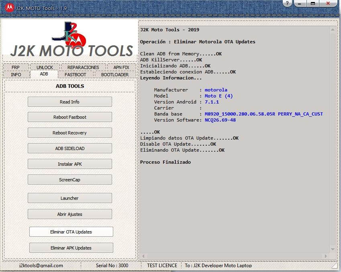Screen dimensions: 341x272
Task: Click the 'J2K MOTO Tools - 1.9' window title
Action: [x=41, y=8]
